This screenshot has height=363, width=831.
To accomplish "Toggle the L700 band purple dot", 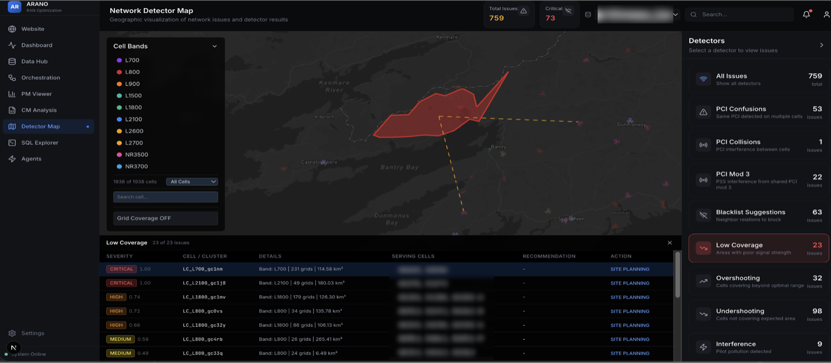I will pos(119,60).
